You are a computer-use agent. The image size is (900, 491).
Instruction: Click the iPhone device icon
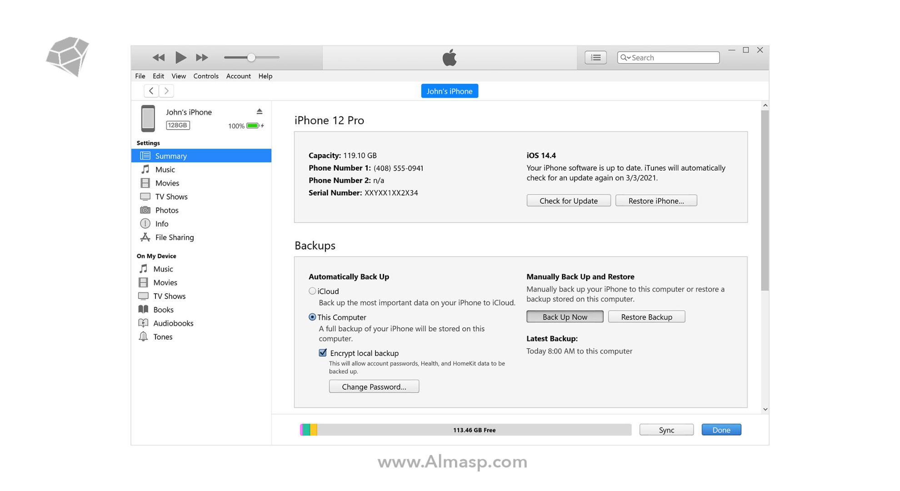(148, 118)
